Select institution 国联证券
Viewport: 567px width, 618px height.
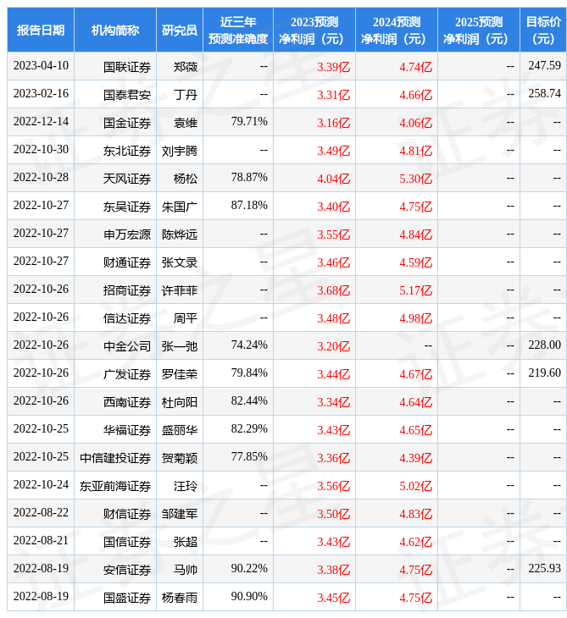(127, 67)
